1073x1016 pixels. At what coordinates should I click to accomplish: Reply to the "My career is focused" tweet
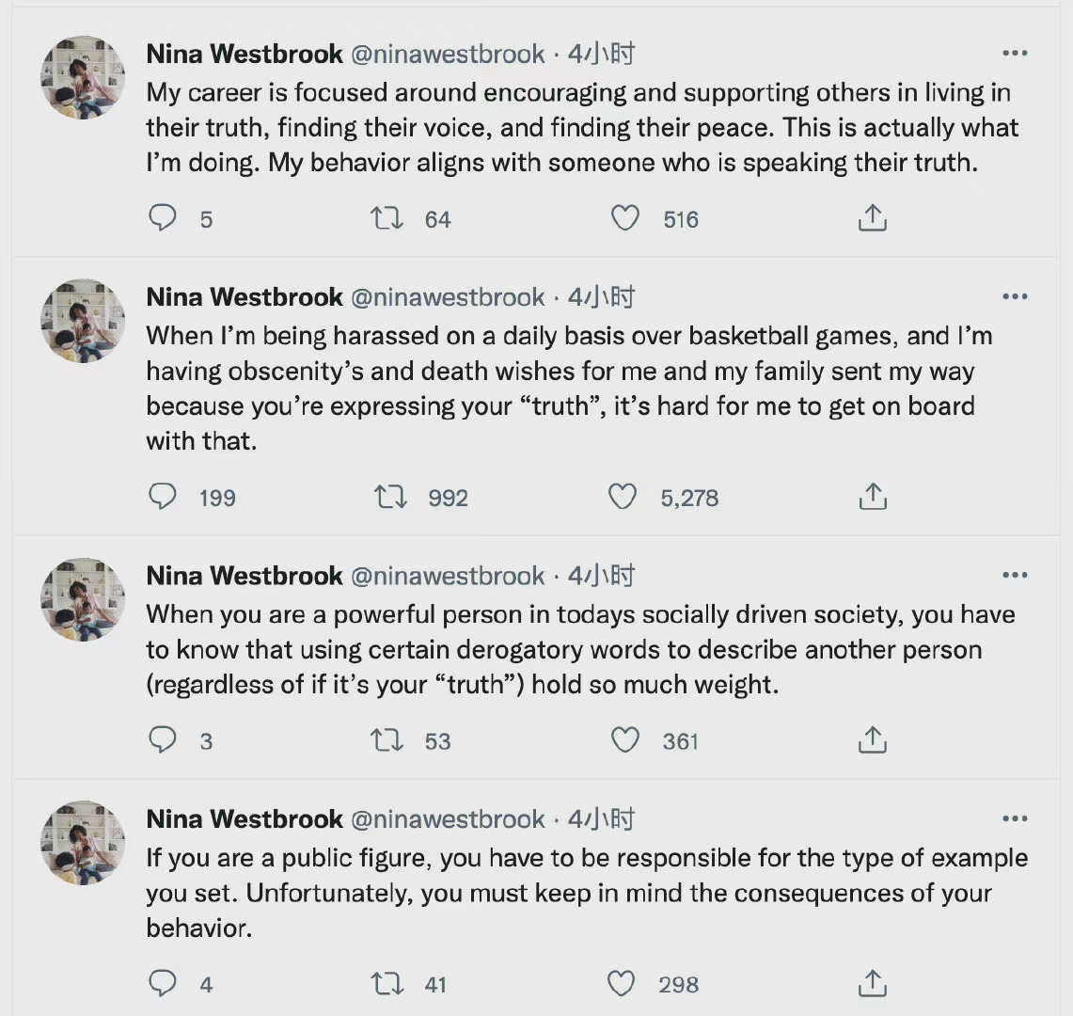point(164,218)
